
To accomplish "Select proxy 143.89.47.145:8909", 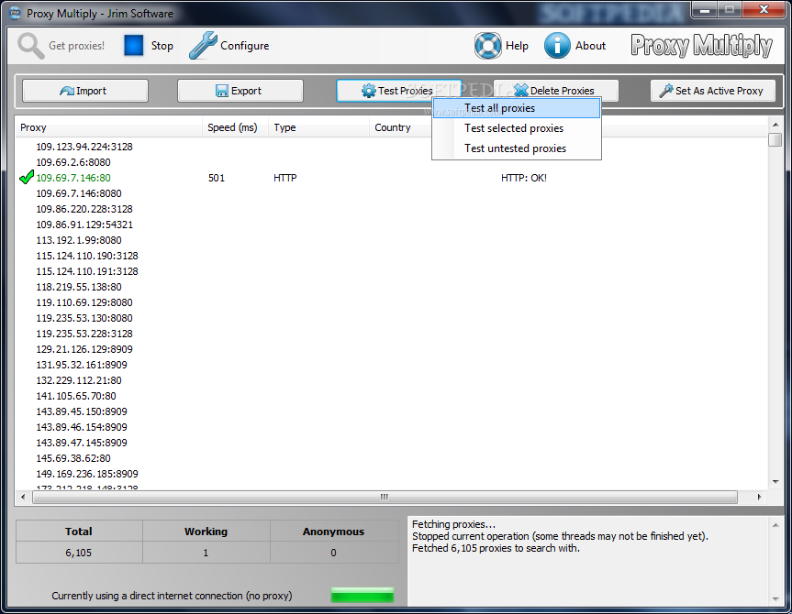I will (82, 443).
